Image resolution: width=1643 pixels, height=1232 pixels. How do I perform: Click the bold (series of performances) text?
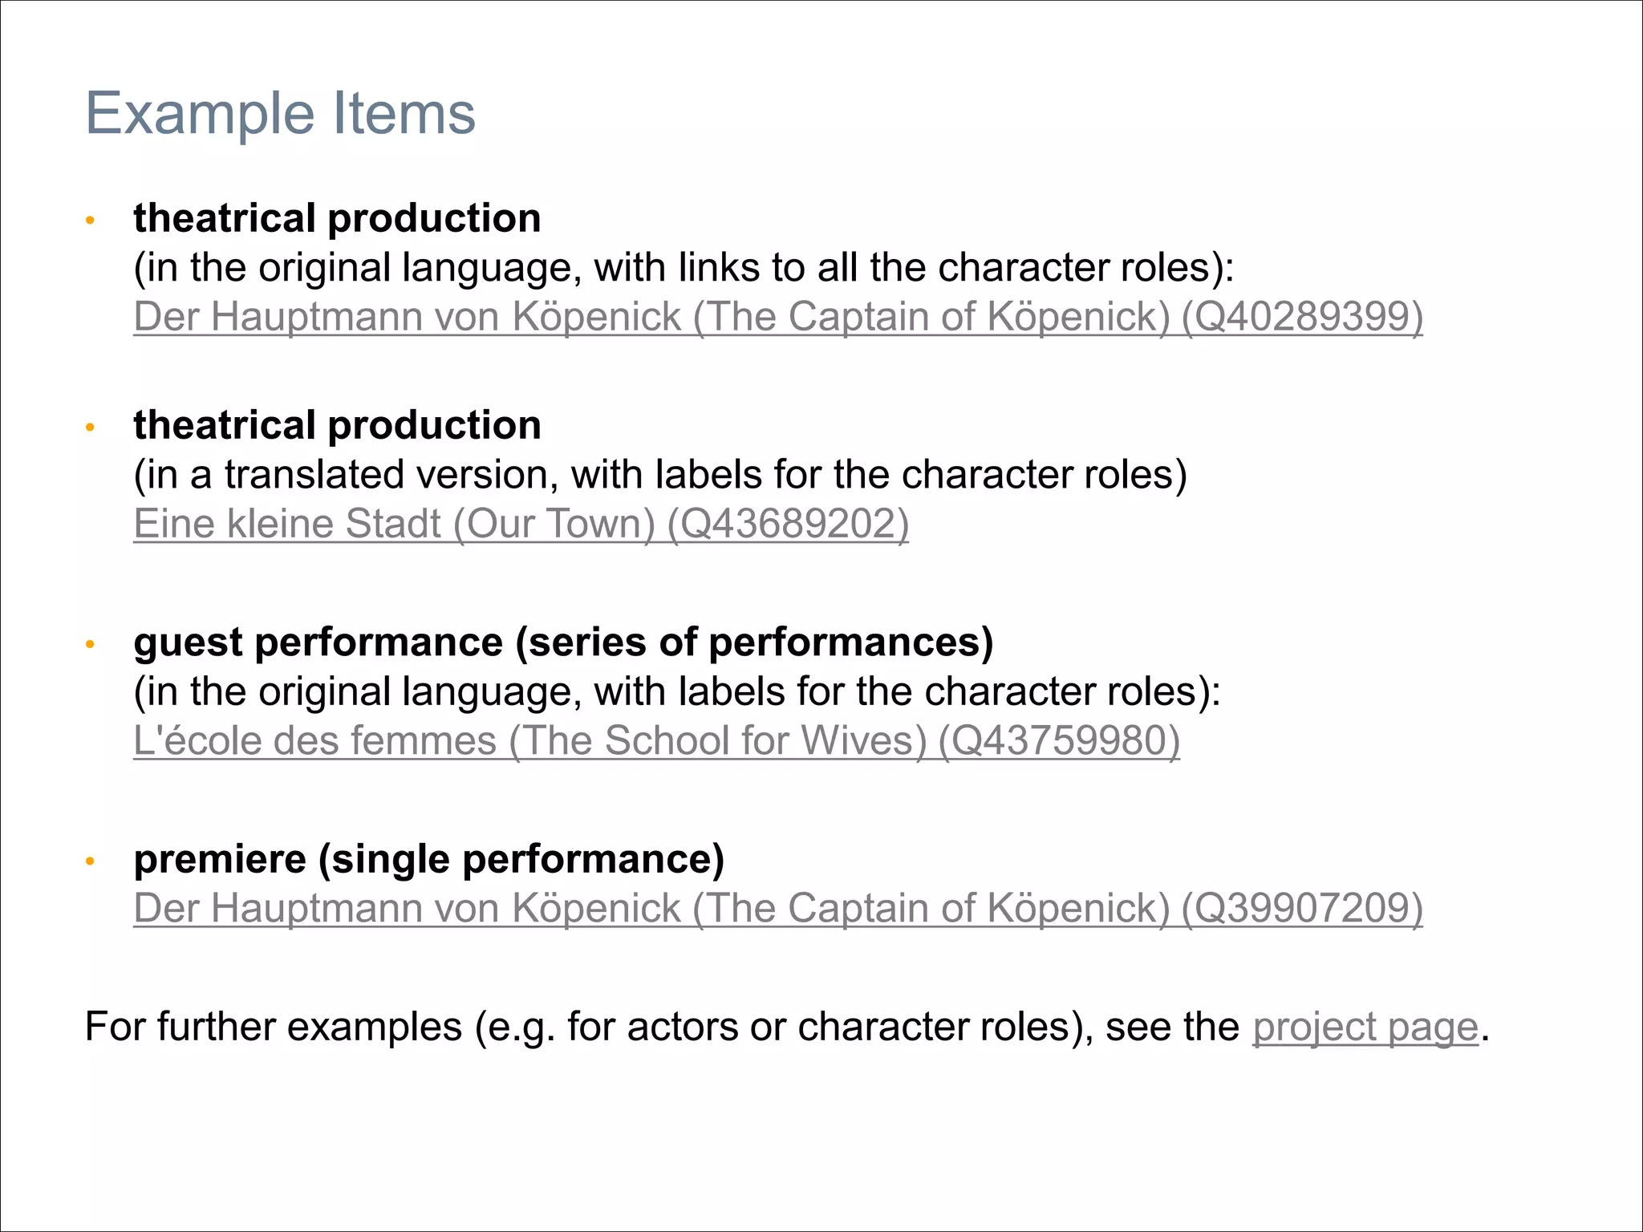tap(754, 642)
